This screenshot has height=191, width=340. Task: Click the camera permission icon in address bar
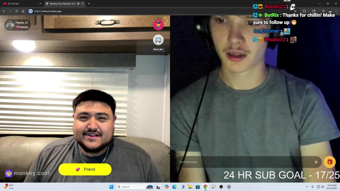coord(31,11)
